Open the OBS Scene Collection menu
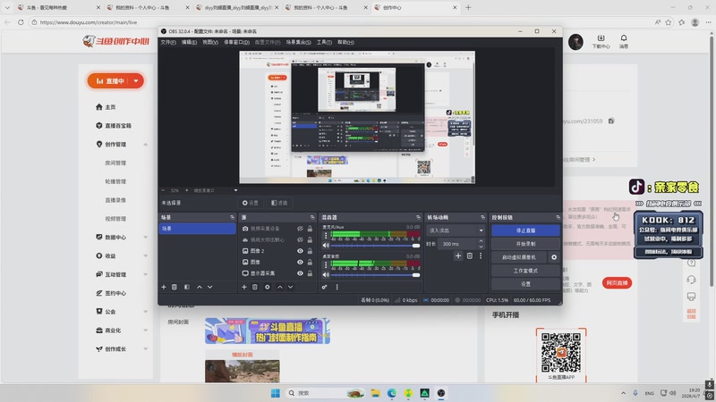716x402 pixels. [299, 42]
